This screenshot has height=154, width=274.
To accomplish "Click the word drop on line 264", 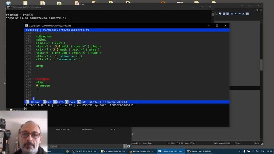I will pos(40,66).
